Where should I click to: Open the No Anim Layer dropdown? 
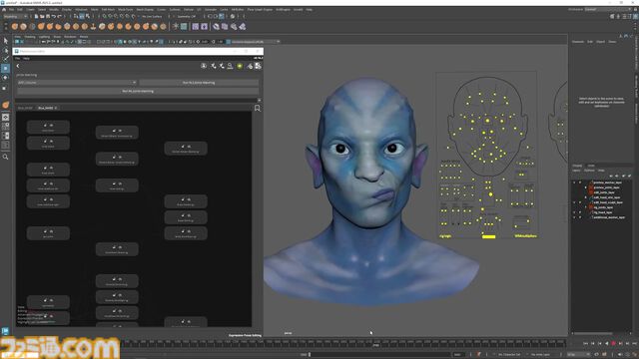pos(541,355)
